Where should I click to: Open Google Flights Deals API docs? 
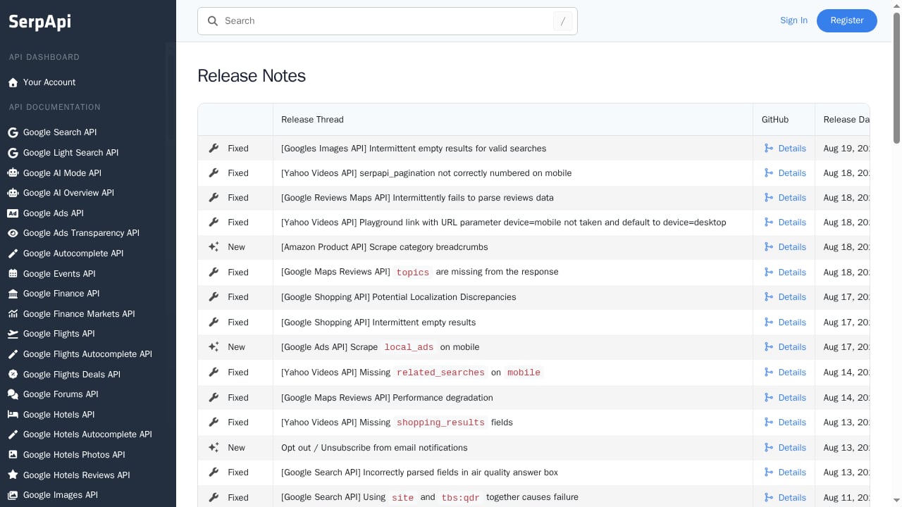click(x=72, y=375)
